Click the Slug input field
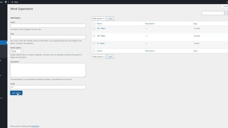 click(48, 37)
